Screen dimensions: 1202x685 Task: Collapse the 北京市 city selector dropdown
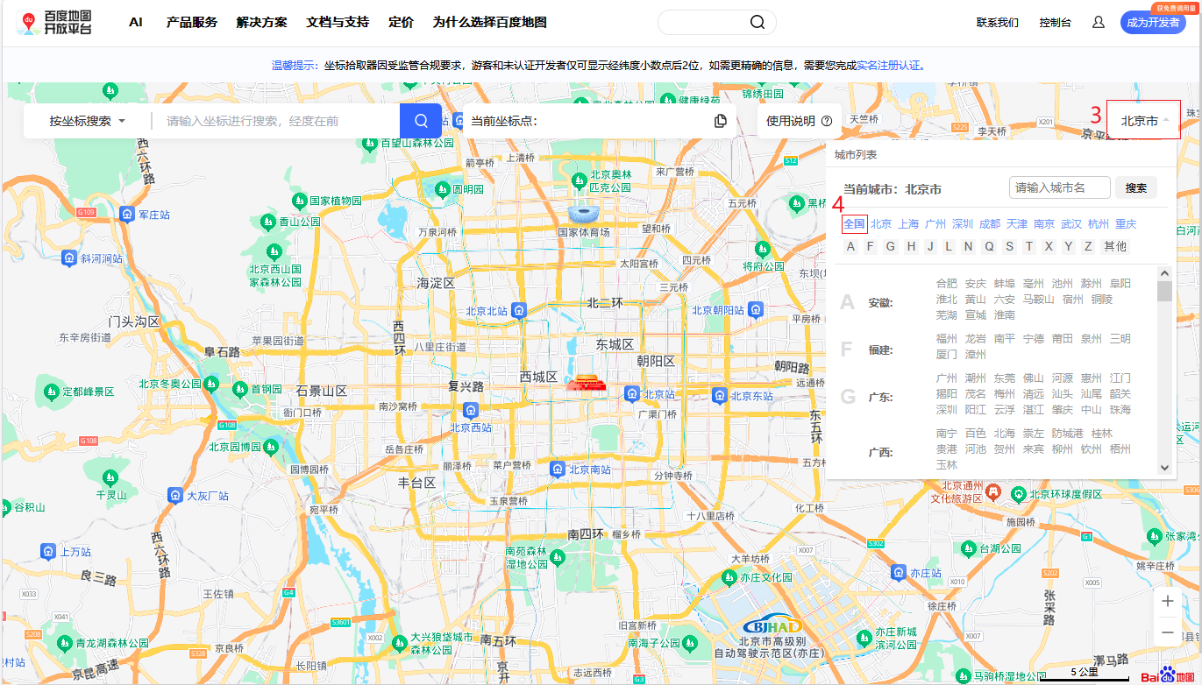1144,121
